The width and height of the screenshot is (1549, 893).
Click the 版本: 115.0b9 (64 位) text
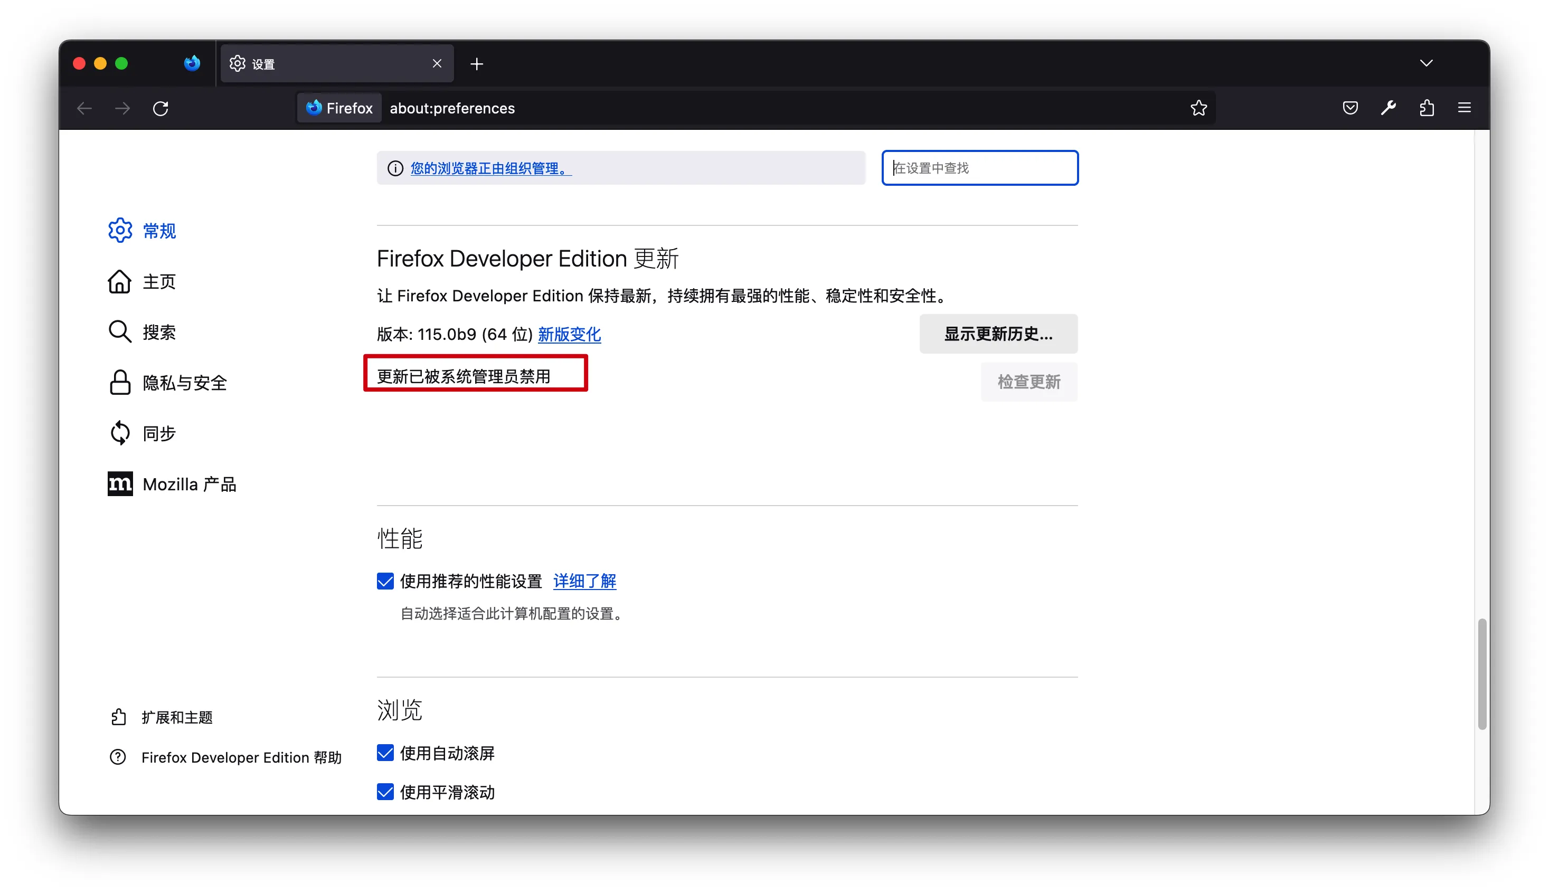pos(455,334)
